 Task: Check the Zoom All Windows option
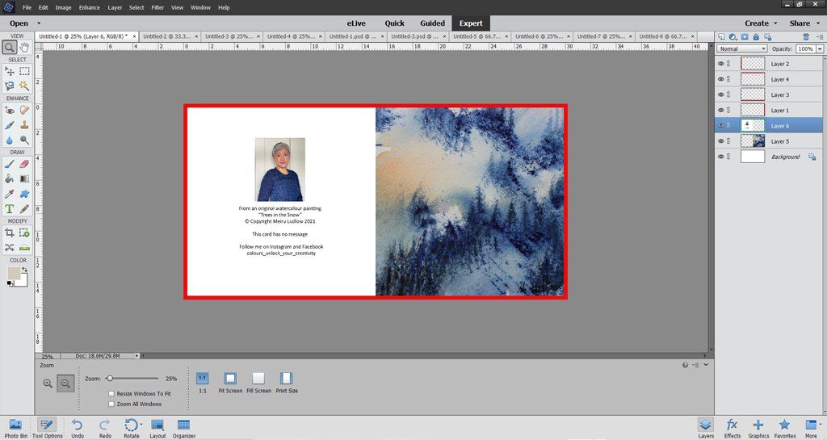(111, 404)
